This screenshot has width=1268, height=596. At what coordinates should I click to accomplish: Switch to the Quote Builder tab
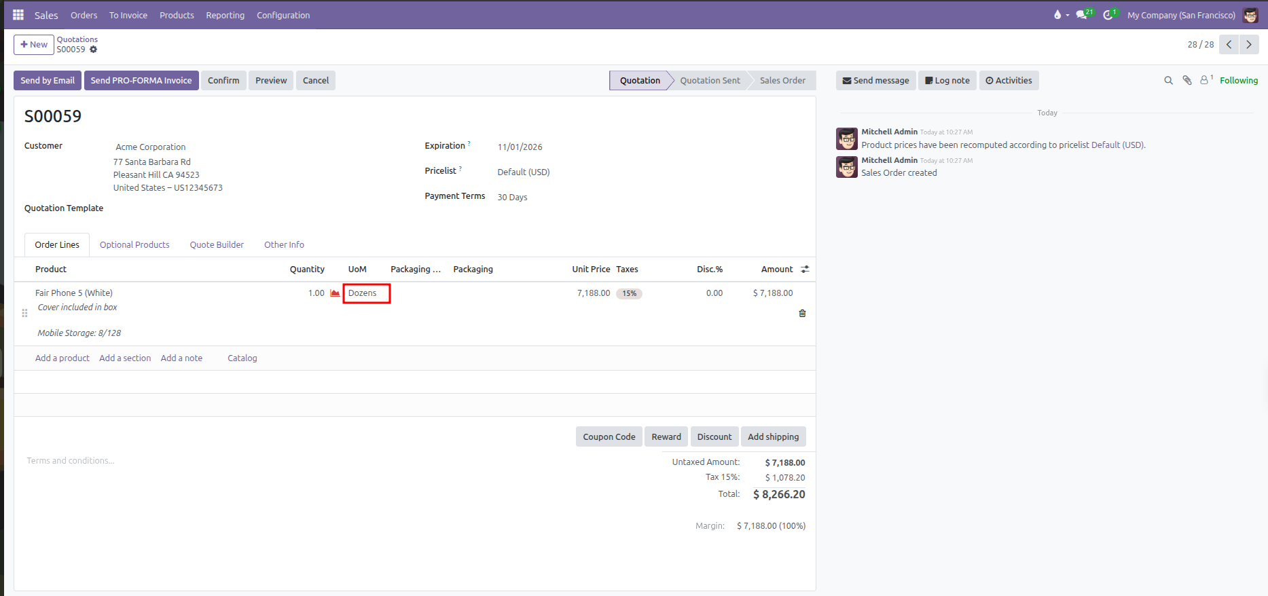[217, 245]
